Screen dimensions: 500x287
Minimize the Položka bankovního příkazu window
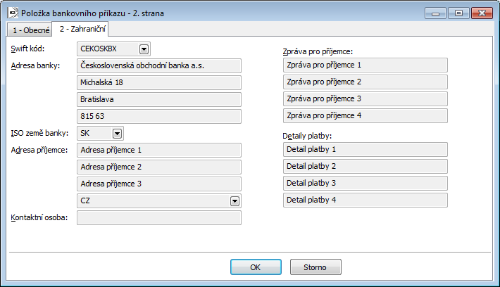pyautogui.click(x=435, y=13)
